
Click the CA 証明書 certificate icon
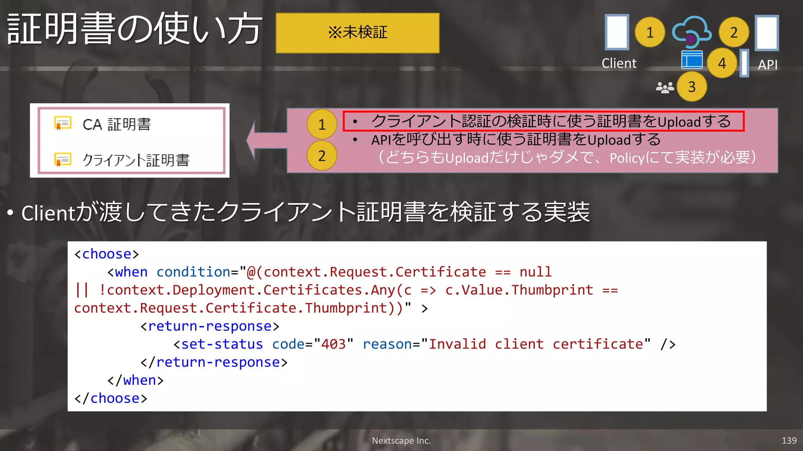coord(63,123)
